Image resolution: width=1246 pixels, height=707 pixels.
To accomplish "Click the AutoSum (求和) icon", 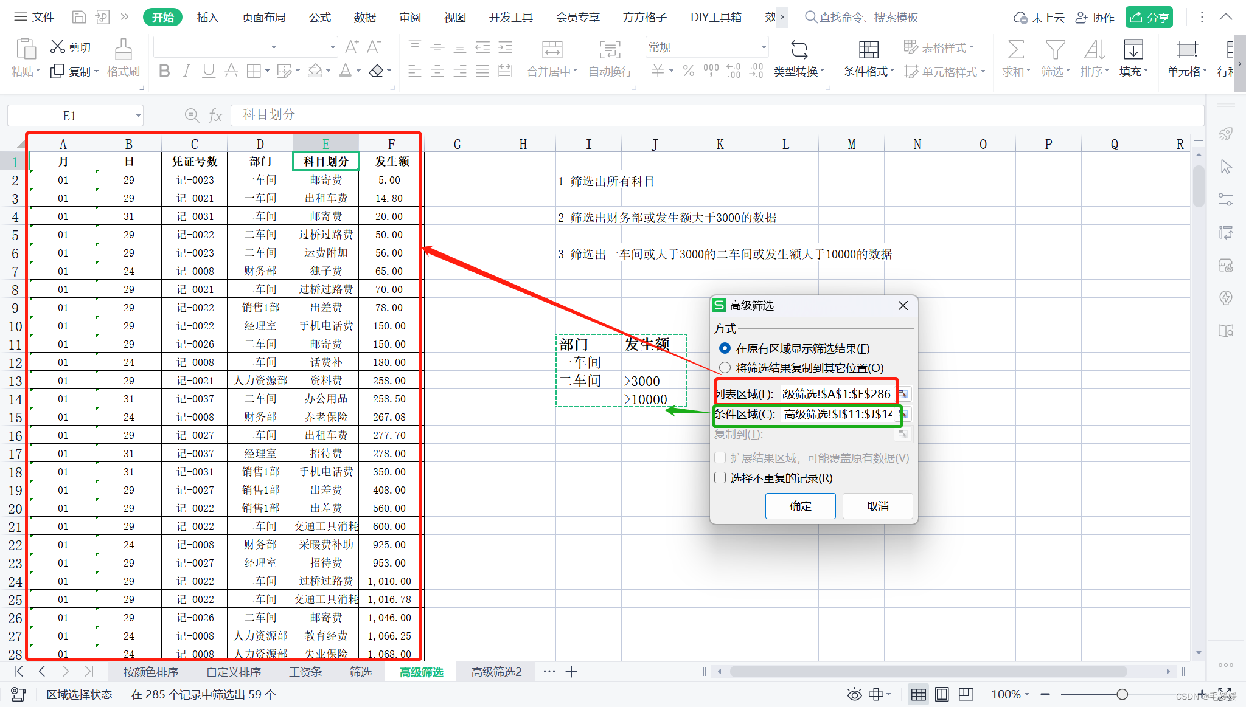I will (1015, 50).
